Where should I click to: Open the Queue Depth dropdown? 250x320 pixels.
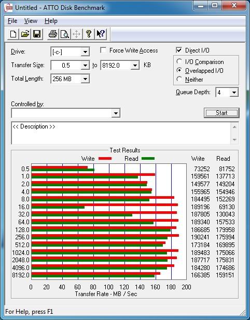tap(234, 93)
